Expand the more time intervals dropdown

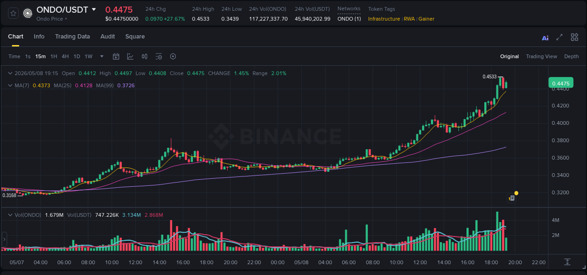(x=102, y=56)
